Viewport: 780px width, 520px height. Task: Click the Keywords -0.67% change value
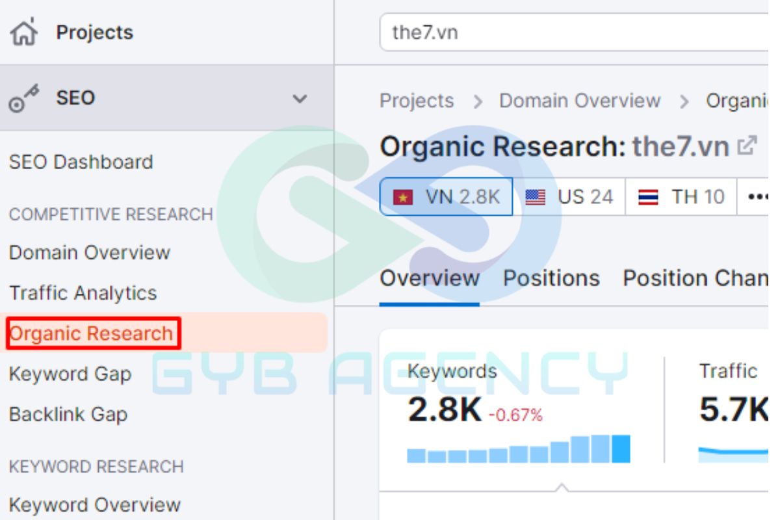(x=515, y=415)
